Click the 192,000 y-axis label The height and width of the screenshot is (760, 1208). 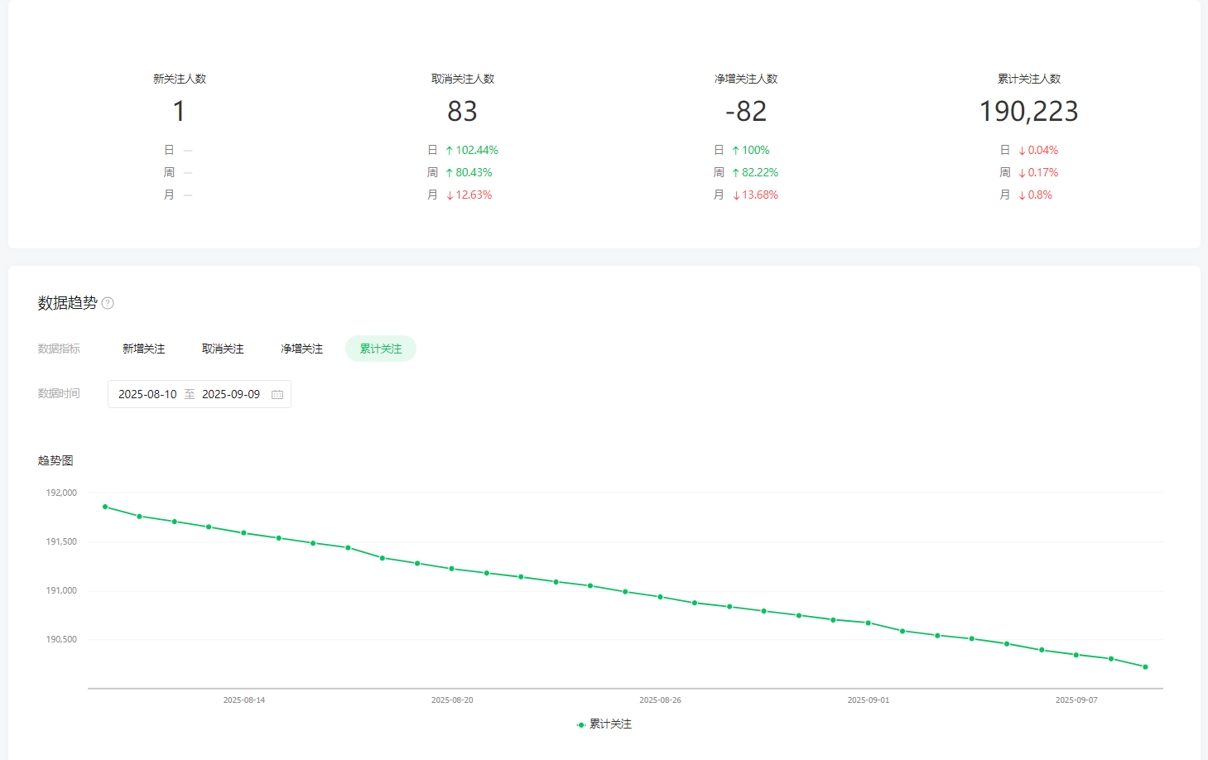(61, 493)
